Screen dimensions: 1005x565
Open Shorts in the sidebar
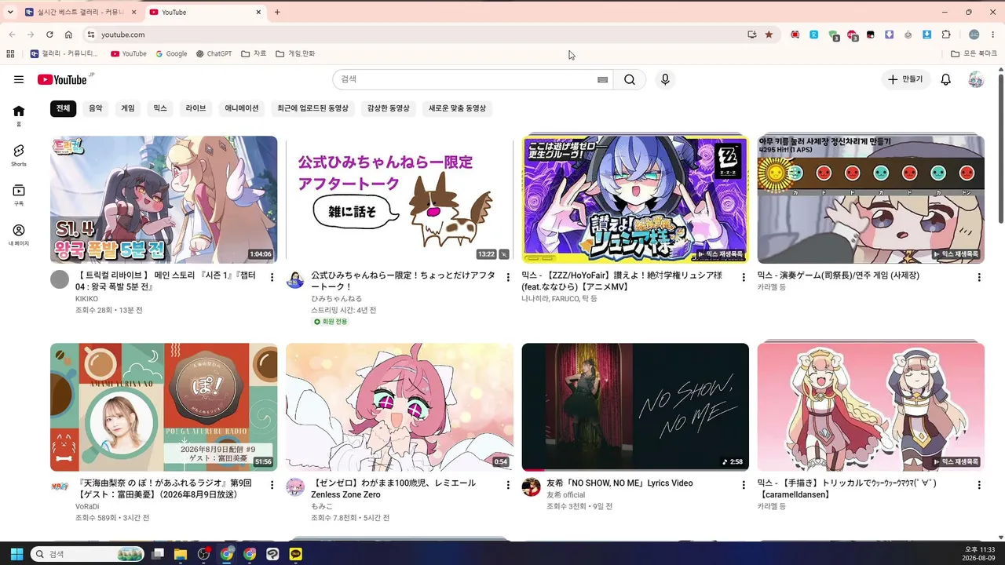(x=19, y=155)
